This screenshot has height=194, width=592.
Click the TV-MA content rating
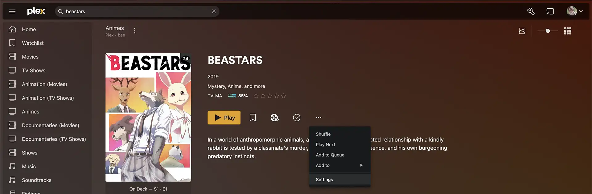(x=215, y=96)
